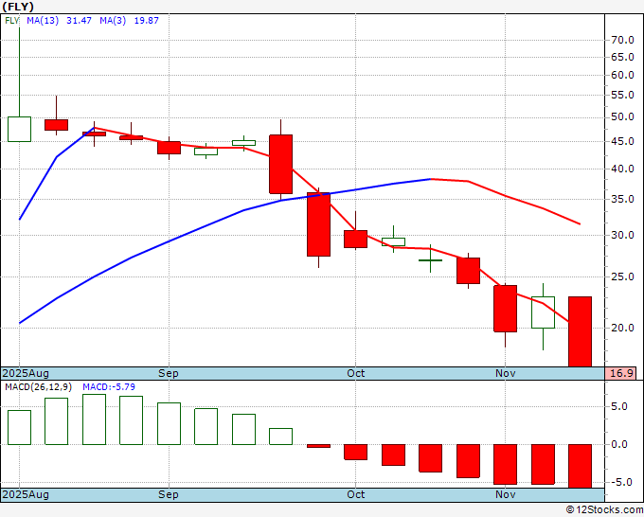Viewport: 644px width, 517px height.
Task: Click the 40.0 price axis label
Action: 622,169
